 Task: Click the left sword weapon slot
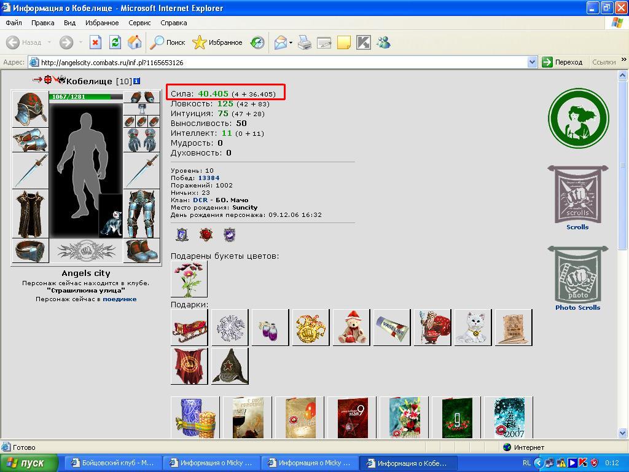30,171
